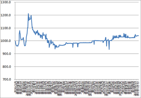Select the 1200.0 y-axis label

point(6,15)
